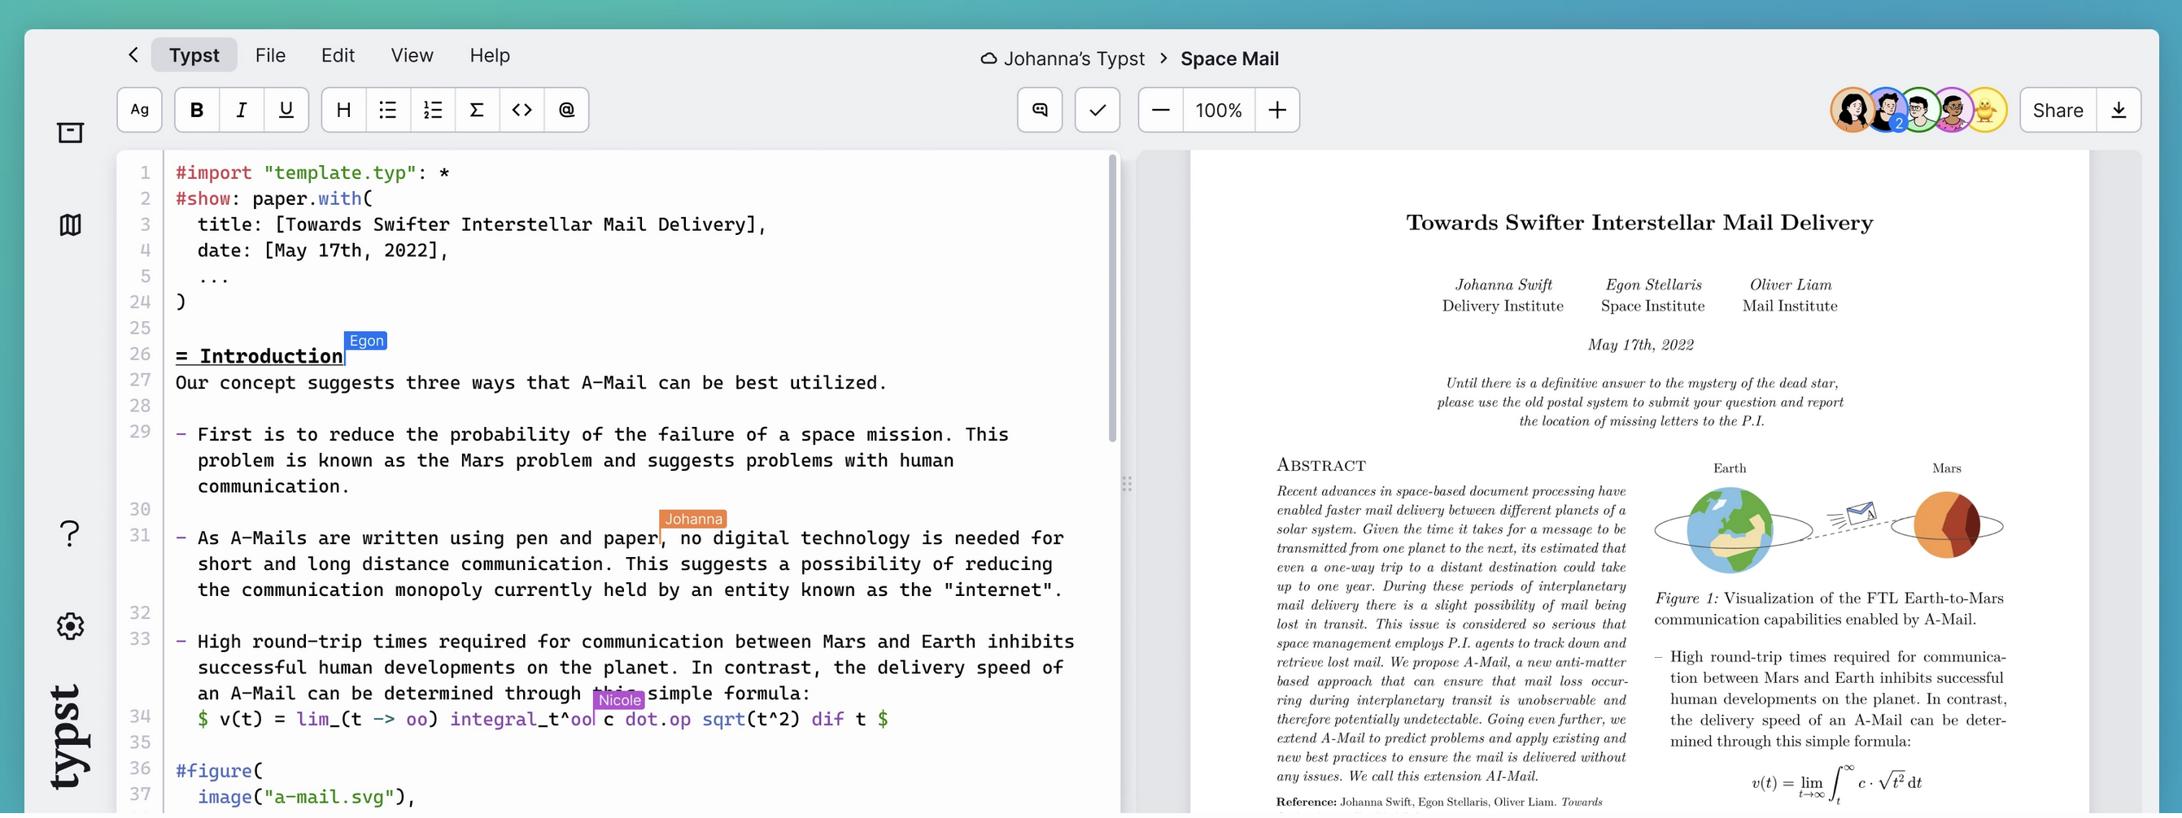Click the 100% zoom level field
Image resolution: width=2182 pixels, height=818 pixels.
[x=1218, y=110]
